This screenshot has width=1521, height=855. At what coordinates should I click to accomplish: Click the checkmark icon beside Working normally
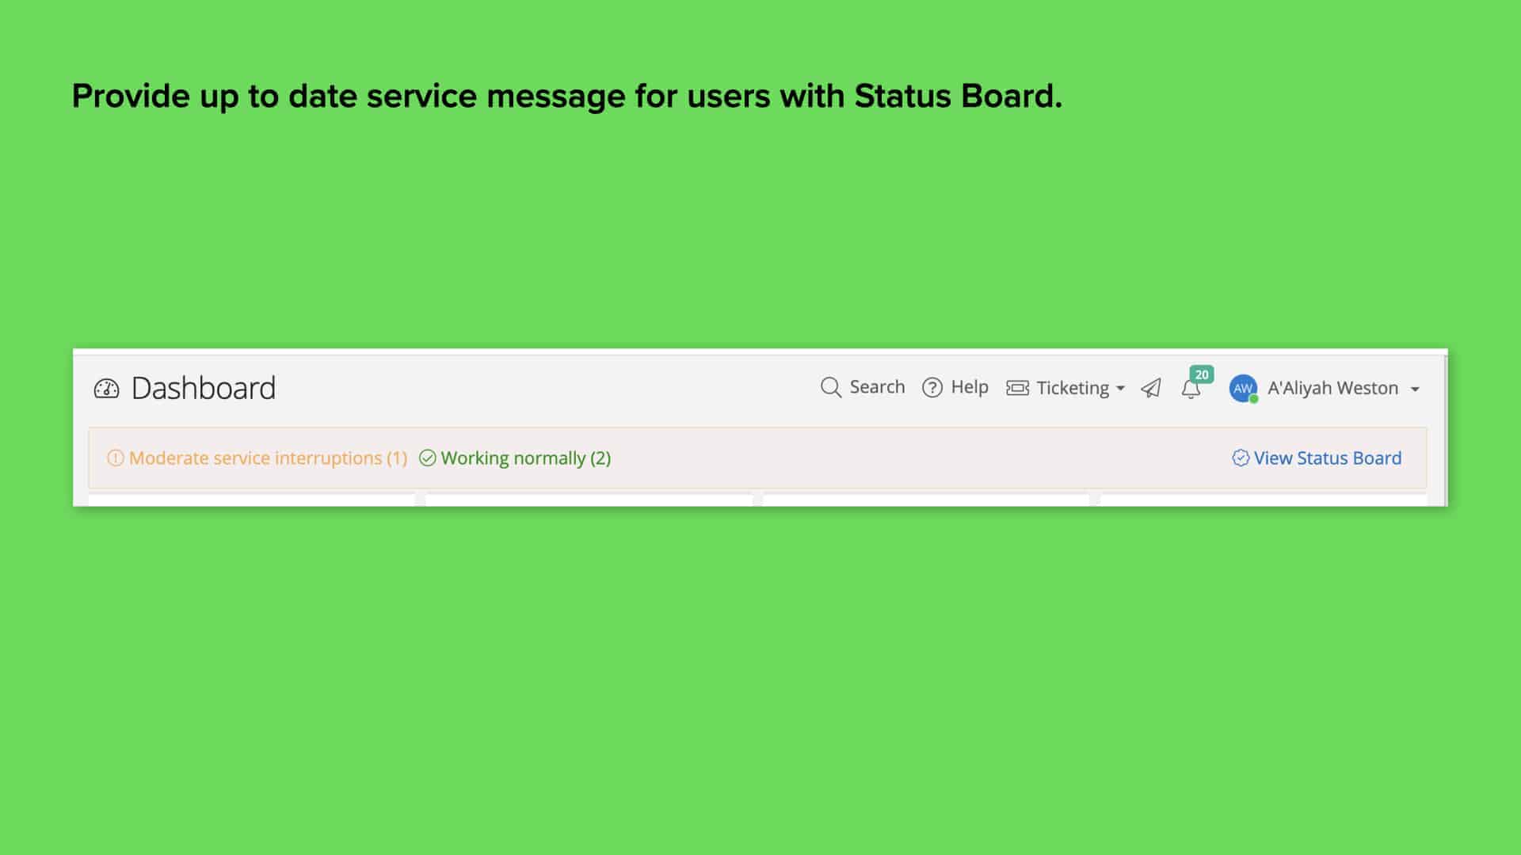pyautogui.click(x=426, y=458)
